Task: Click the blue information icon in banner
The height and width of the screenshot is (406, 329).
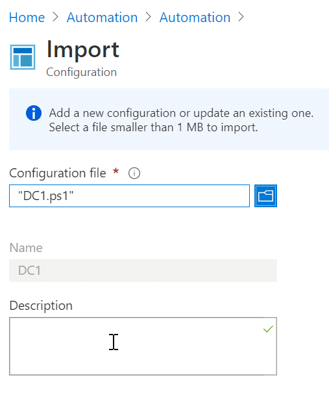Action: click(34, 113)
